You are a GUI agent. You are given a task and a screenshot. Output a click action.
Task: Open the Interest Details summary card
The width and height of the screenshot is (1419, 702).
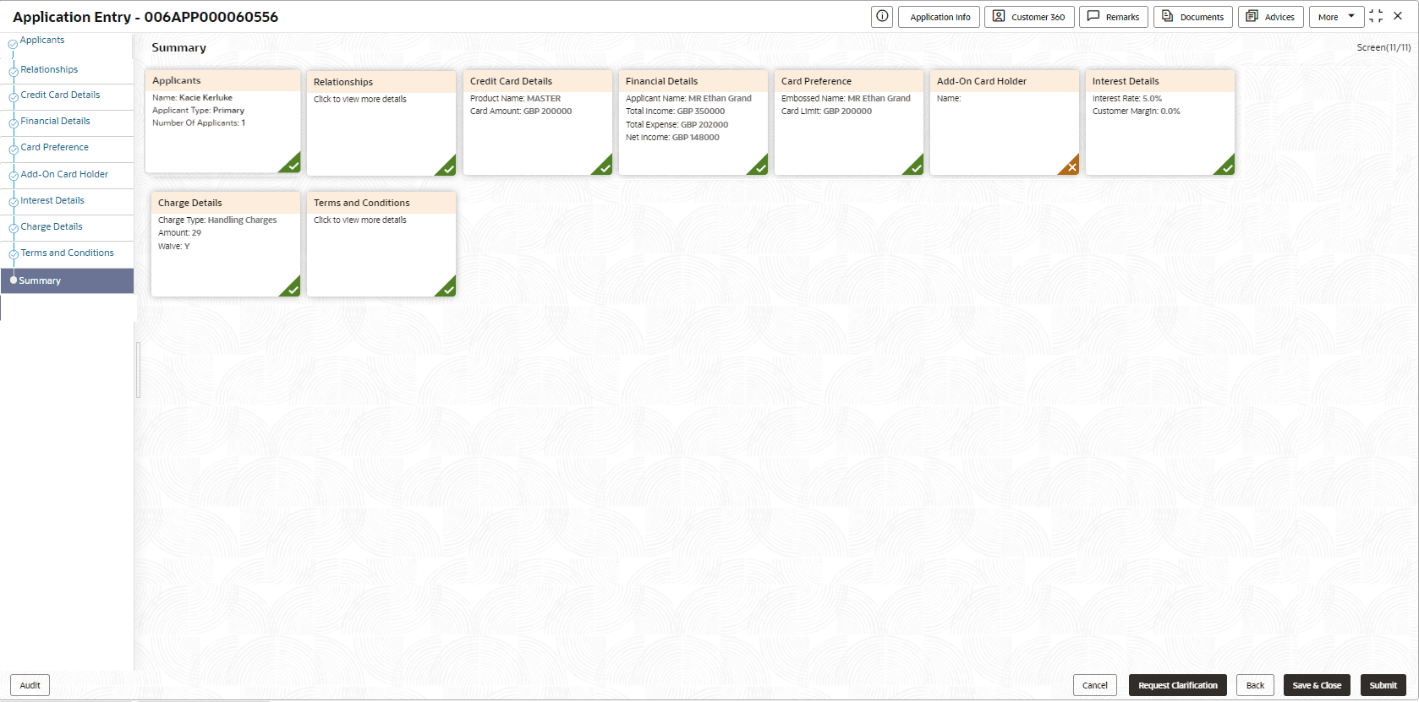click(1160, 123)
